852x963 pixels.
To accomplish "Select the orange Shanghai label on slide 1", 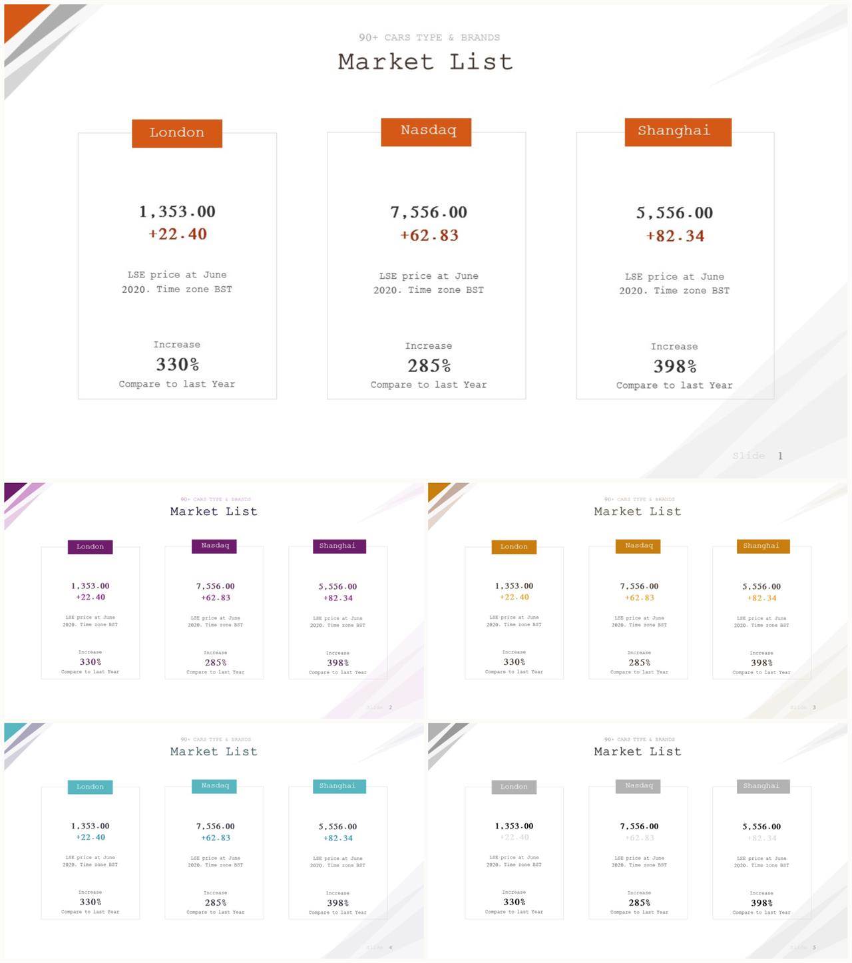I will [x=678, y=132].
